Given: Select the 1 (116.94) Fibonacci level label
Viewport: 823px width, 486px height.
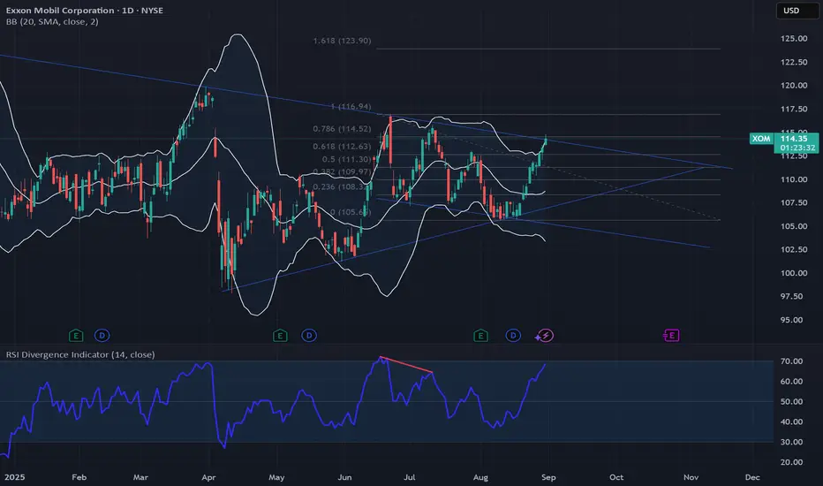Looking at the screenshot, I should (351, 107).
